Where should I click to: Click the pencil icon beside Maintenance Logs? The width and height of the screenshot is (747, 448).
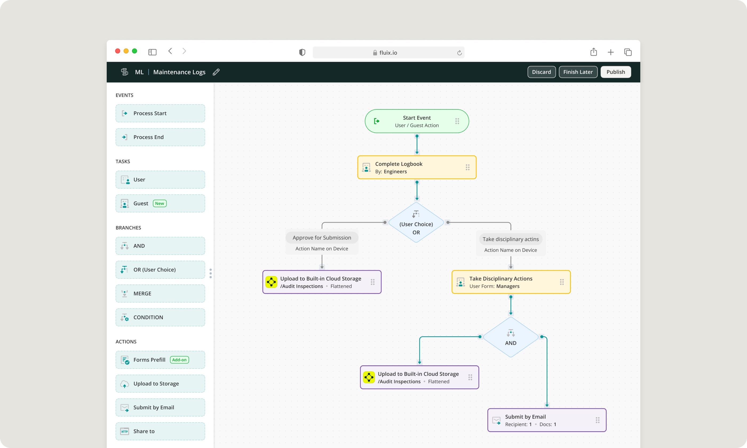216,72
